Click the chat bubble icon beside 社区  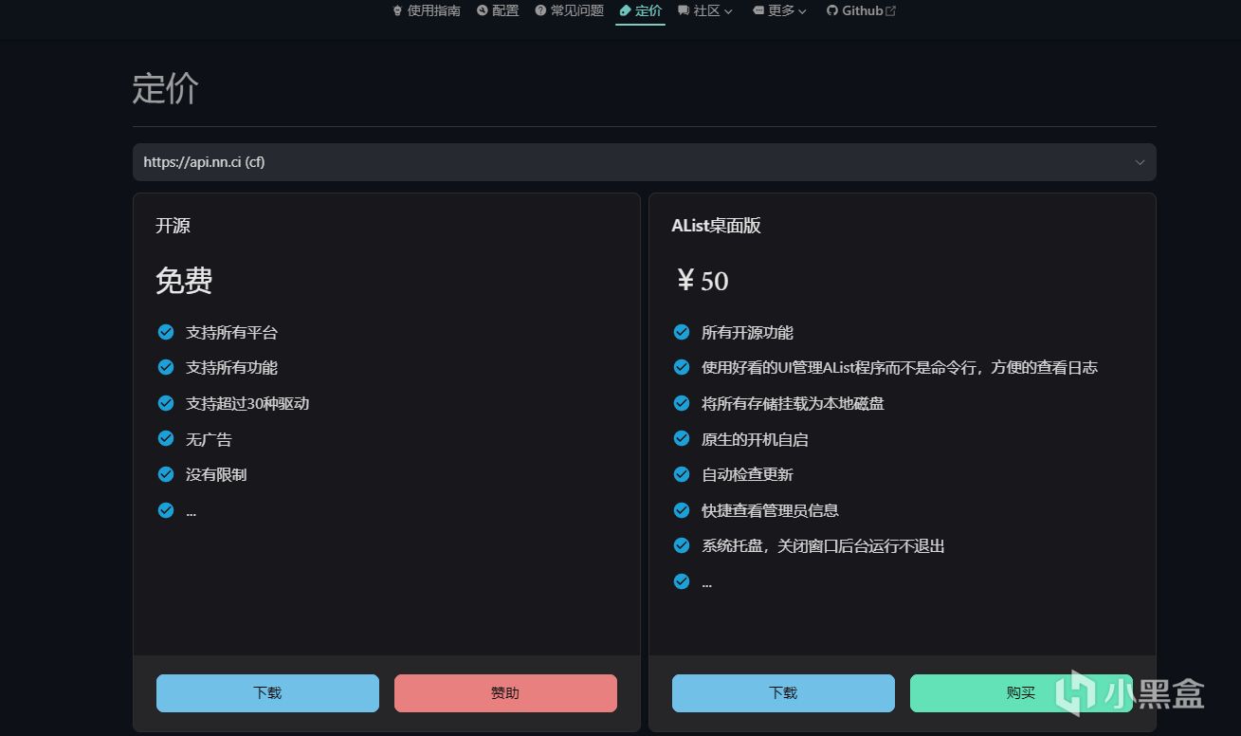(683, 10)
